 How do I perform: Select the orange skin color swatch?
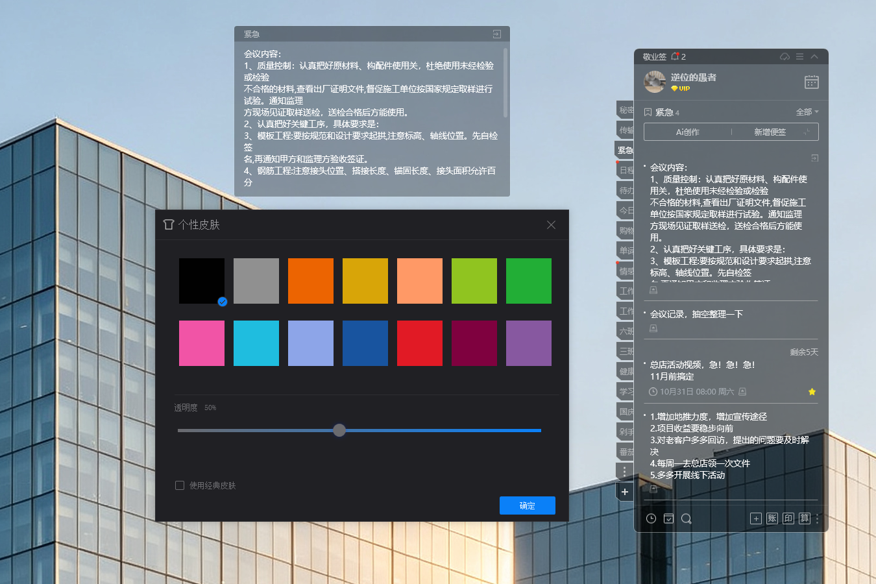311,281
